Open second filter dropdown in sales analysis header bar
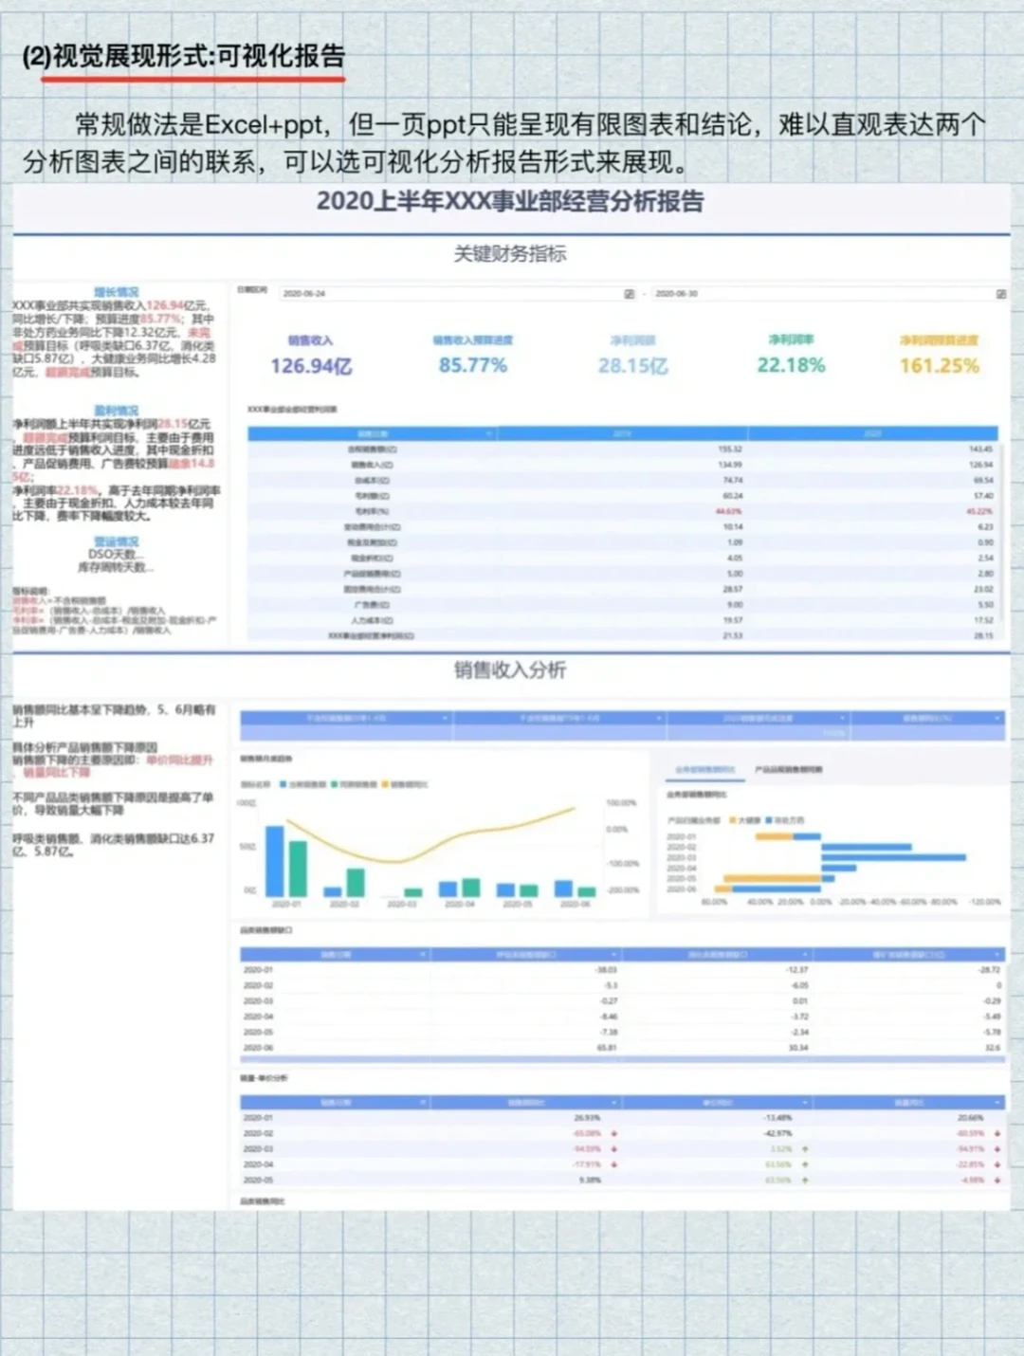 [x=659, y=719]
